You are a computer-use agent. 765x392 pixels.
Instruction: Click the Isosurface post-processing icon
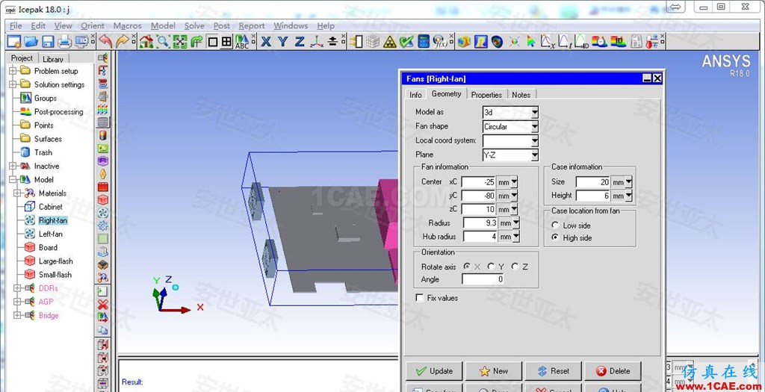point(497,42)
